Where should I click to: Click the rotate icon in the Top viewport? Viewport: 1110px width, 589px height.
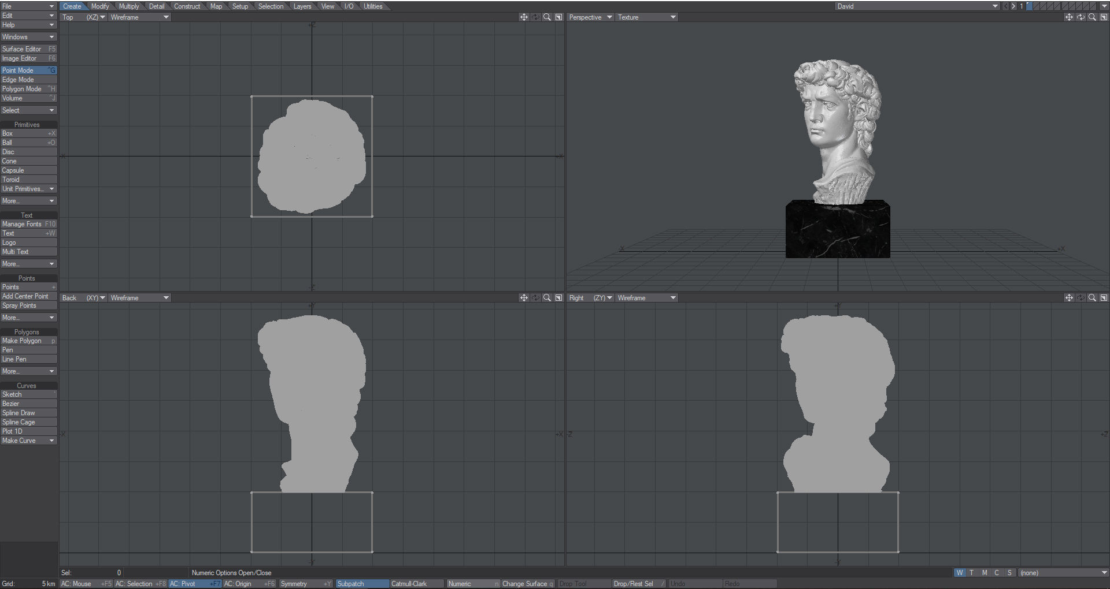click(535, 17)
